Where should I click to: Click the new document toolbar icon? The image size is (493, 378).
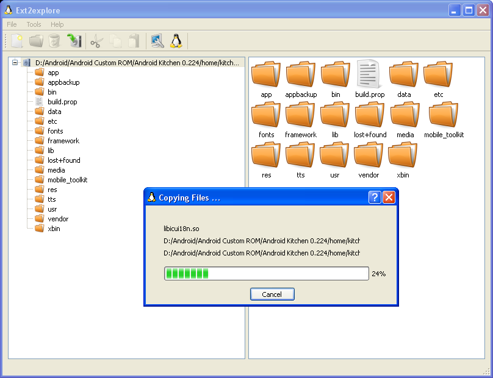coord(16,41)
